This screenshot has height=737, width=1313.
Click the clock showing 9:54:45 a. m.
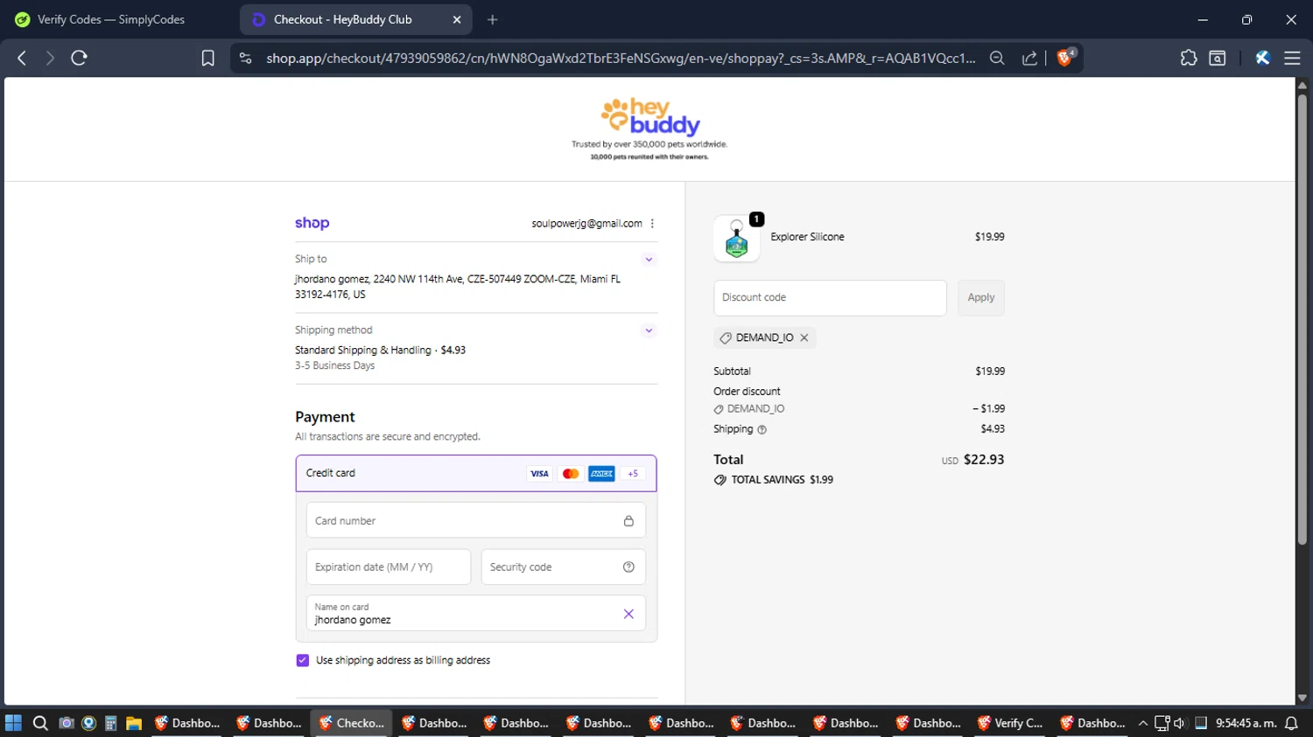point(1245,723)
